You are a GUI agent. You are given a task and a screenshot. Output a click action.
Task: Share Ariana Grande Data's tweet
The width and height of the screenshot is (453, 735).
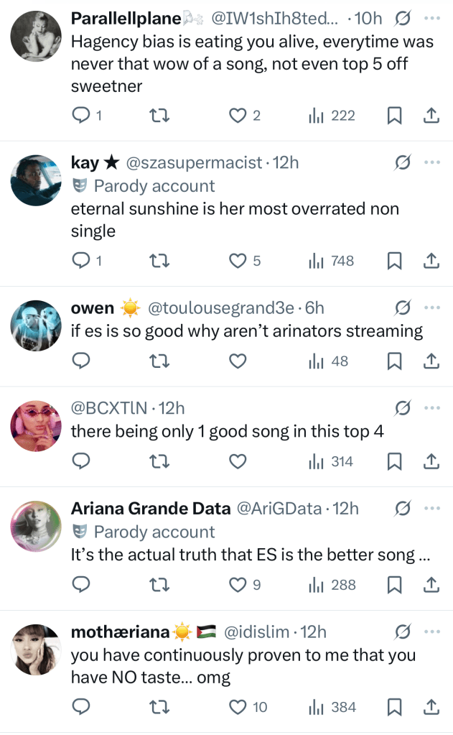pyautogui.click(x=431, y=586)
